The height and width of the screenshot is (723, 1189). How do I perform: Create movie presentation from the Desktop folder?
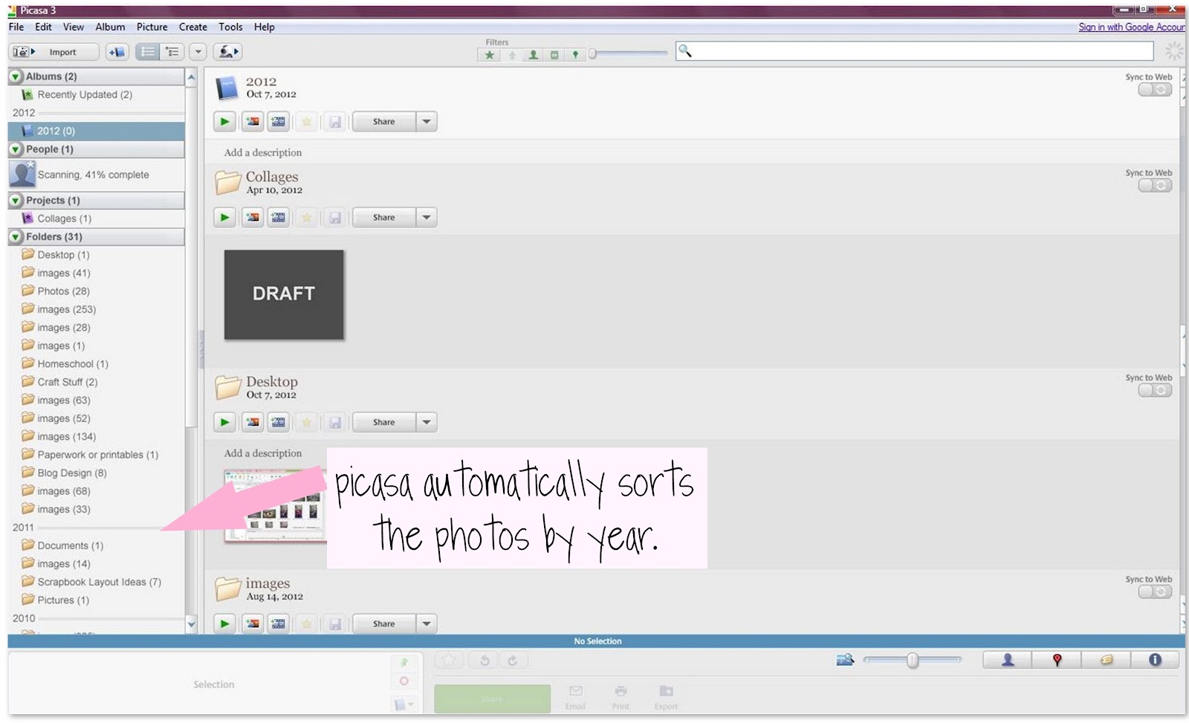tap(279, 423)
